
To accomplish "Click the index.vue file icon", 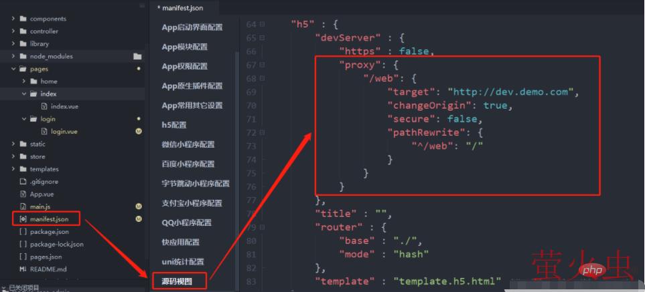I will [x=44, y=106].
